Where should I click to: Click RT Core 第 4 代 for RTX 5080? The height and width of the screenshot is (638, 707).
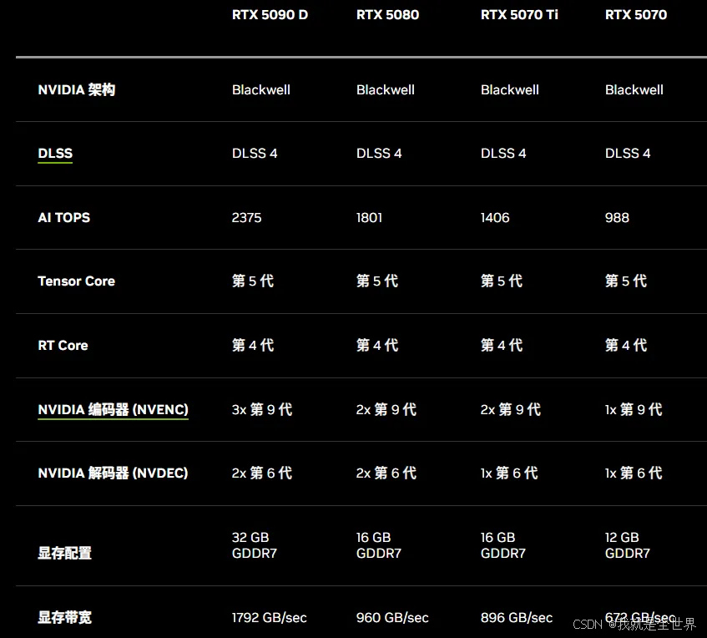[x=377, y=346]
